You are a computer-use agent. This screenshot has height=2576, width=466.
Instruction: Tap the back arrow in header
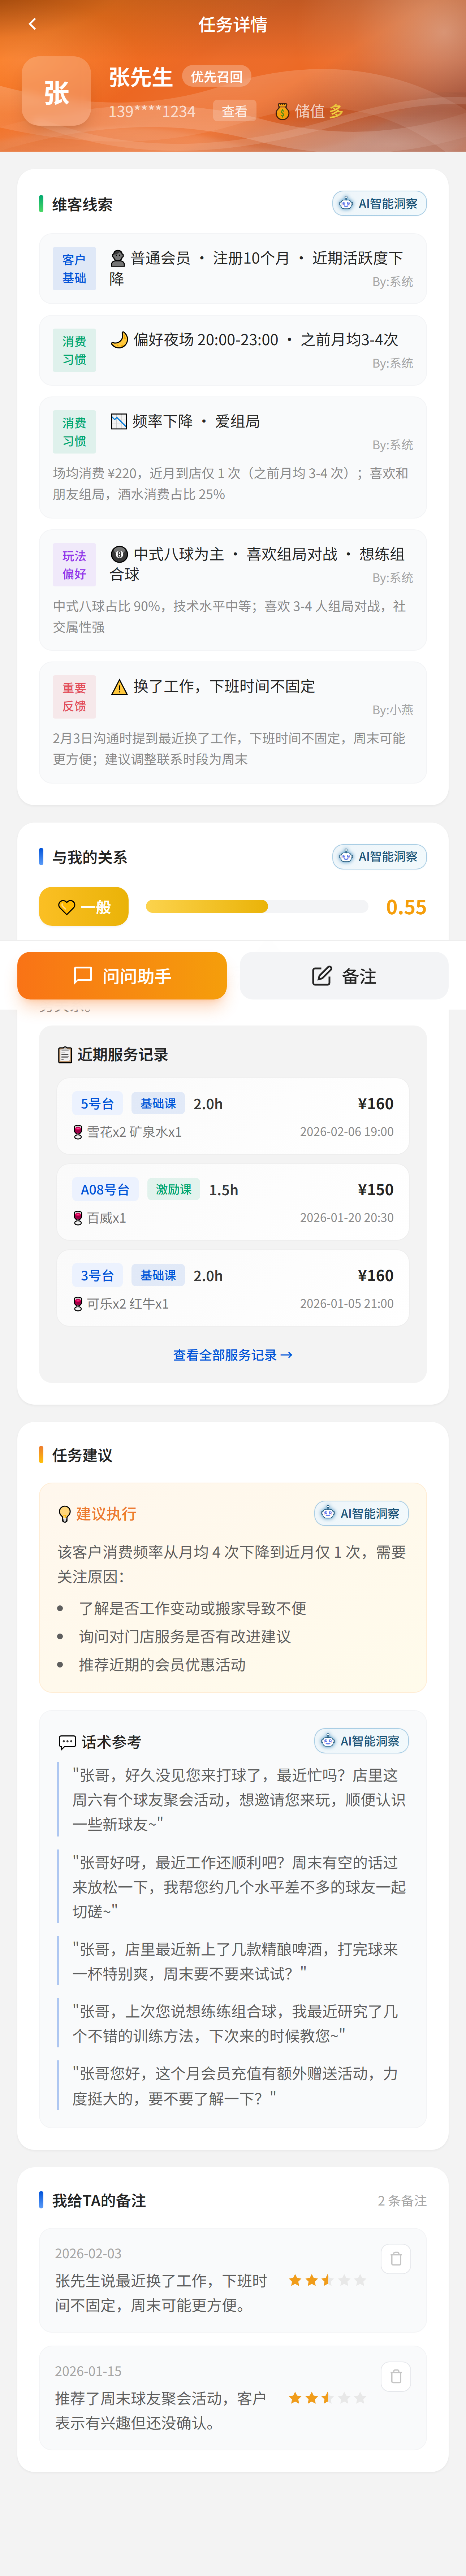click(x=32, y=24)
